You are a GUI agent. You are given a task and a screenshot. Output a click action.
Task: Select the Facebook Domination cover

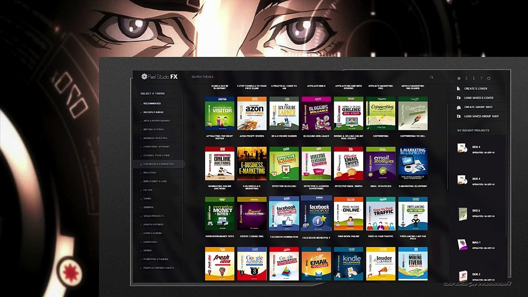coord(284,214)
